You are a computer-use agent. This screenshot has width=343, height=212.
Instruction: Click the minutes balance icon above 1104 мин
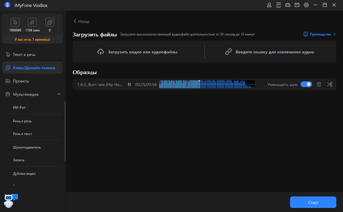click(32, 22)
